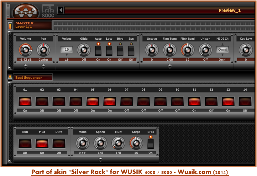257x176 pixels.
Task: Enable beat sequencer step 03
Action: tap(59, 101)
